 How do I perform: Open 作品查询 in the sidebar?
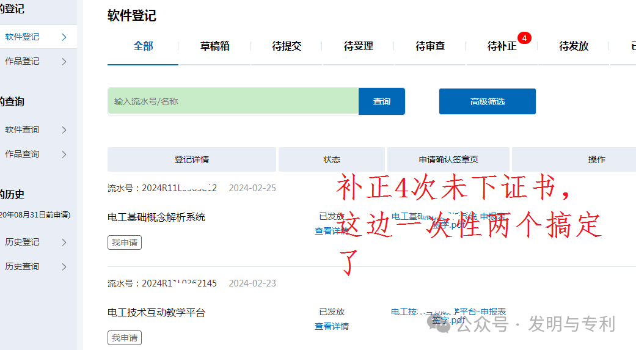(x=23, y=154)
